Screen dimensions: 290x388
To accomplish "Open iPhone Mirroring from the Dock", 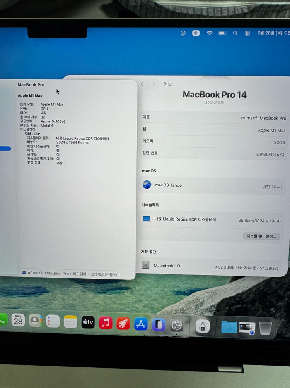I will pos(159,325).
